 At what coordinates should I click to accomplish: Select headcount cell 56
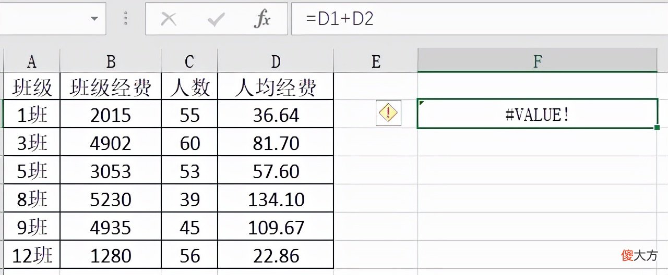(189, 255)
